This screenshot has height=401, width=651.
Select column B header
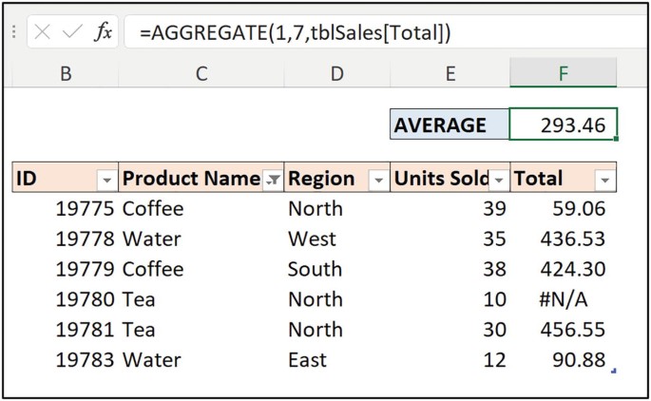(66, 73)
